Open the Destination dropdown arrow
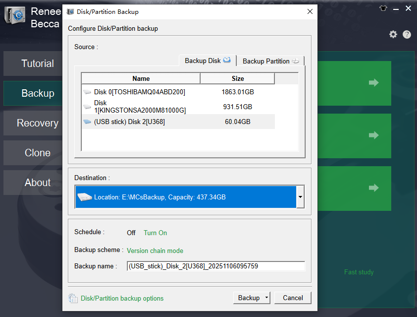The image size is (417, 317). click(x=300, y=197)
